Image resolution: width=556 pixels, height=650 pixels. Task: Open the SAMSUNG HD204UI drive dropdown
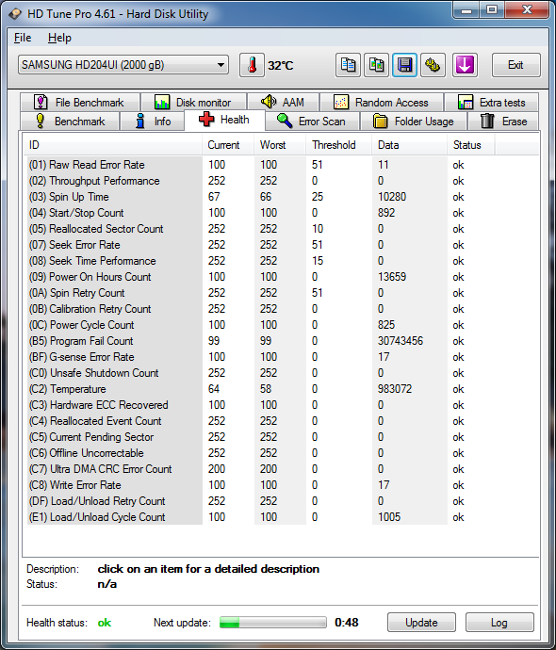[123, 65]
